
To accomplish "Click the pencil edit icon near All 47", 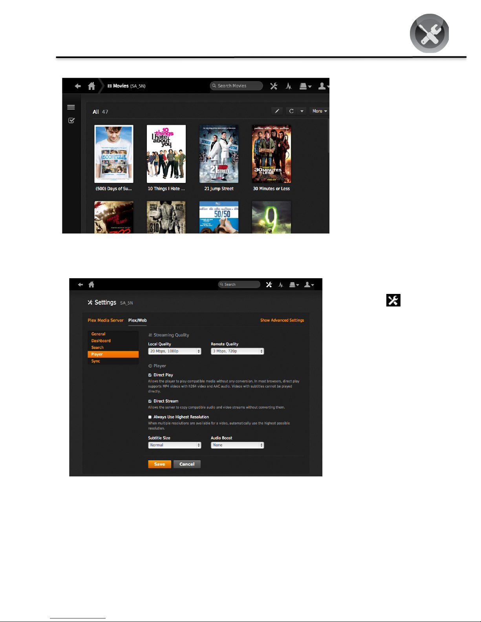I will click(277, 111).
